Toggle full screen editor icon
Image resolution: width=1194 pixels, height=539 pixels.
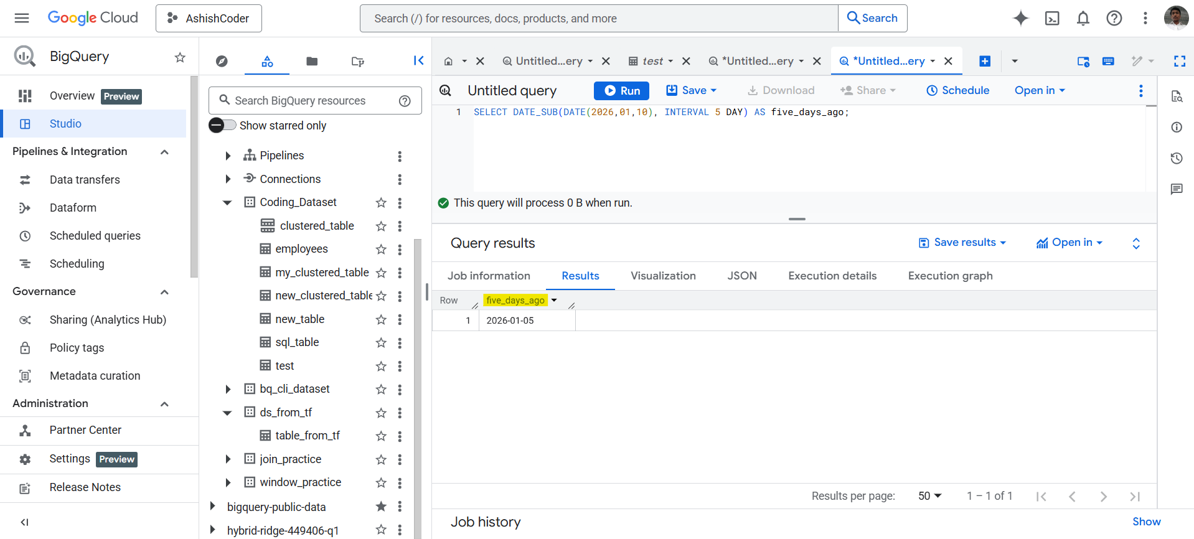tap(1180, 61)
